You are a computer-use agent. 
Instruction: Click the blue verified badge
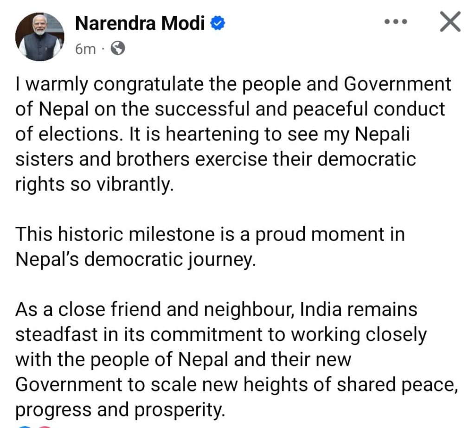coord(218,23)
